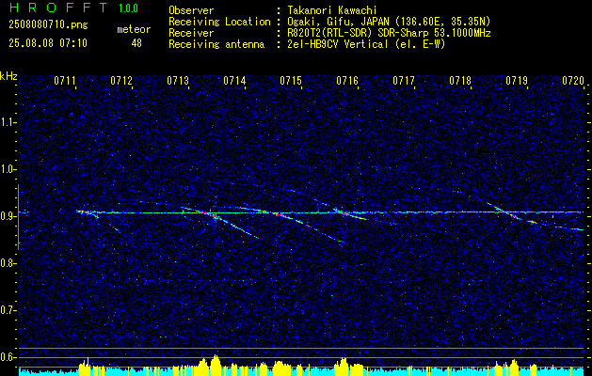This screenshot has width=592, height=376.
Task: Click the Receiver field label
Action: pos(191,33)
